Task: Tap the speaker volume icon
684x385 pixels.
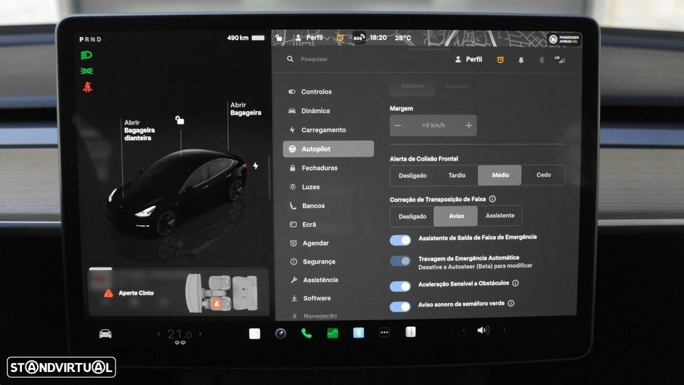Action: point(483,330)
